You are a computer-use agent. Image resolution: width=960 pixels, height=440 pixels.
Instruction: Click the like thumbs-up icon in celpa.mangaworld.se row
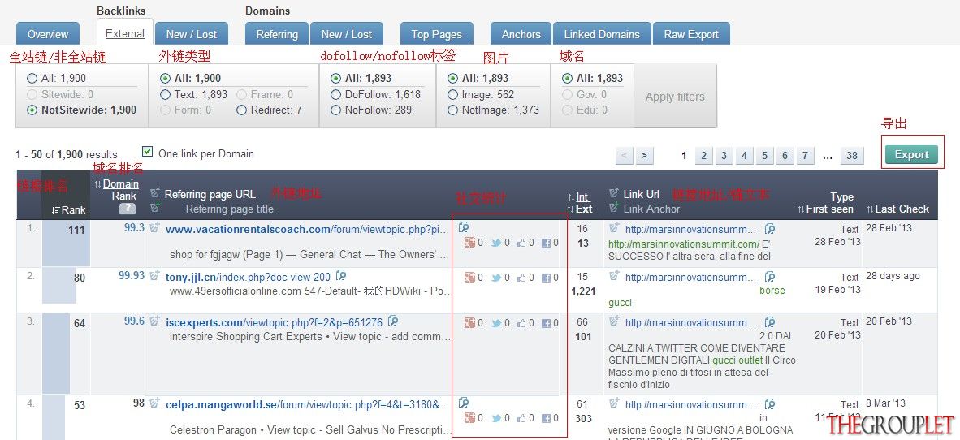(522, 419)
